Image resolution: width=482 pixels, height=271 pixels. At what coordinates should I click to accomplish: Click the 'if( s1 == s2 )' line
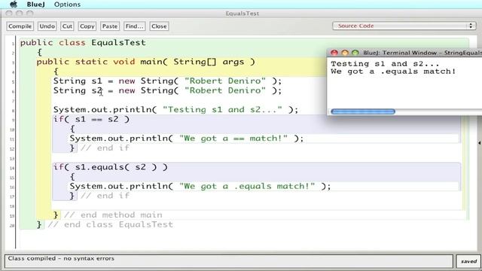92,119
